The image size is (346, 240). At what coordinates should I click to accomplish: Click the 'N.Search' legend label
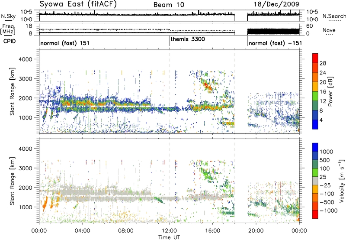[x=334, y=16]
